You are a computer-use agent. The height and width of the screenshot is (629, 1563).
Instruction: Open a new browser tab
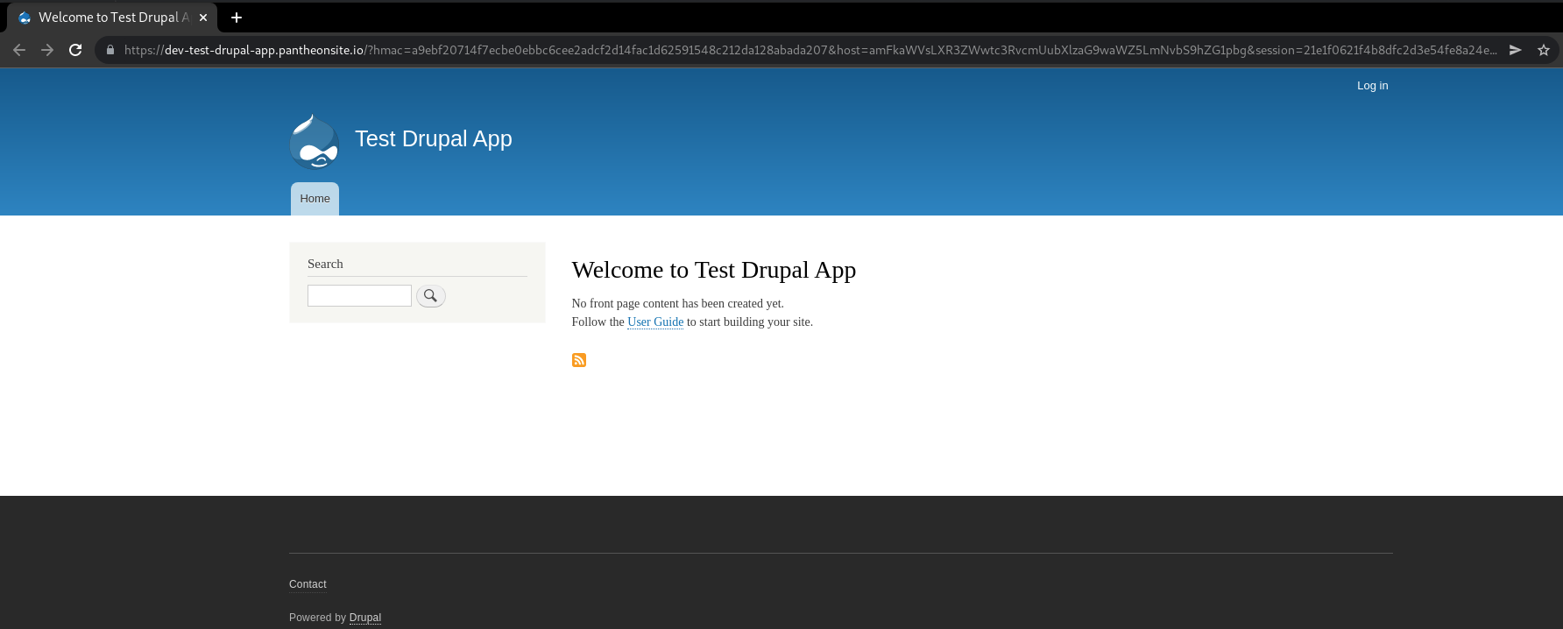(x=237, y=18)
